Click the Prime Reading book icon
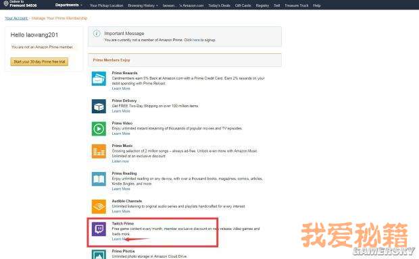The height and width of the screenshot is (259, 419). click(99, 179)
